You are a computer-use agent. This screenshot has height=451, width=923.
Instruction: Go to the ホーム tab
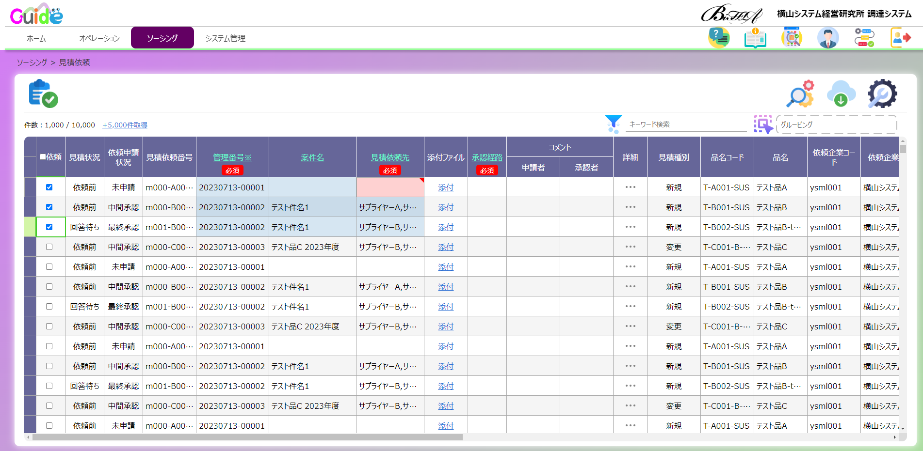click(x=36, y=38)
